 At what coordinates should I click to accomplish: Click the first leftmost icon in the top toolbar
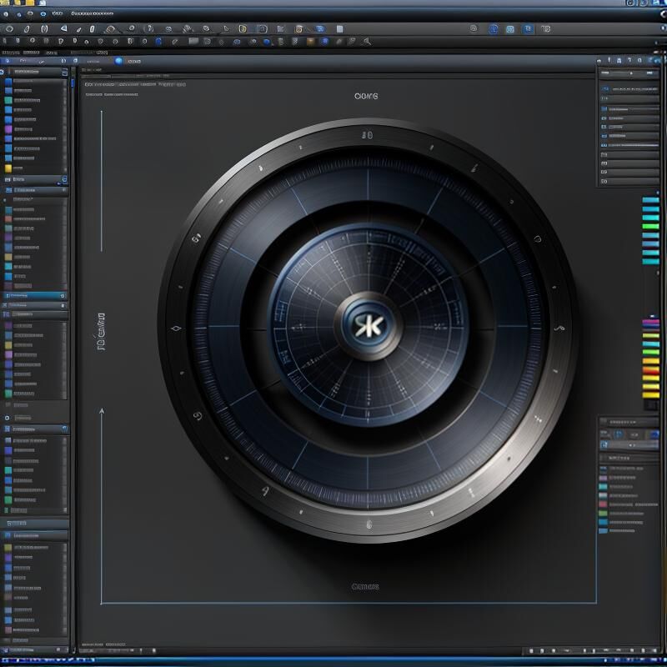click(x=9, y=28)
